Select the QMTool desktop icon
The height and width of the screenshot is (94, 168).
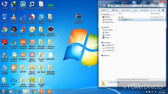pyautogui.click(x=14, y=69)
